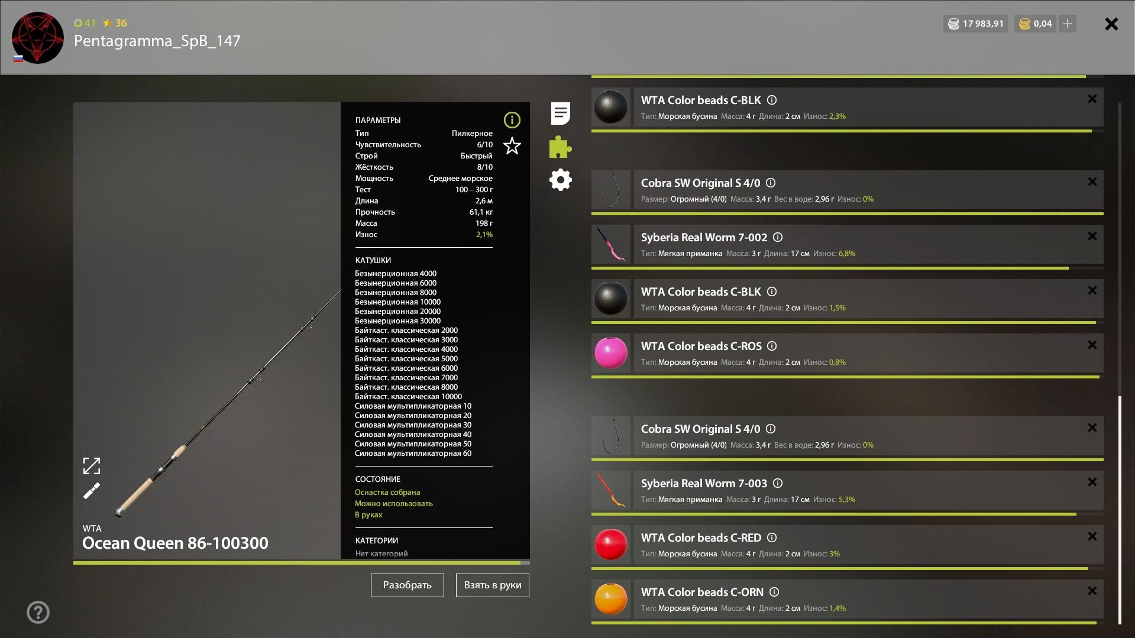1135x638 pixels.
Task: Click the pencil edit rod name icon
Action: point(92,491)
